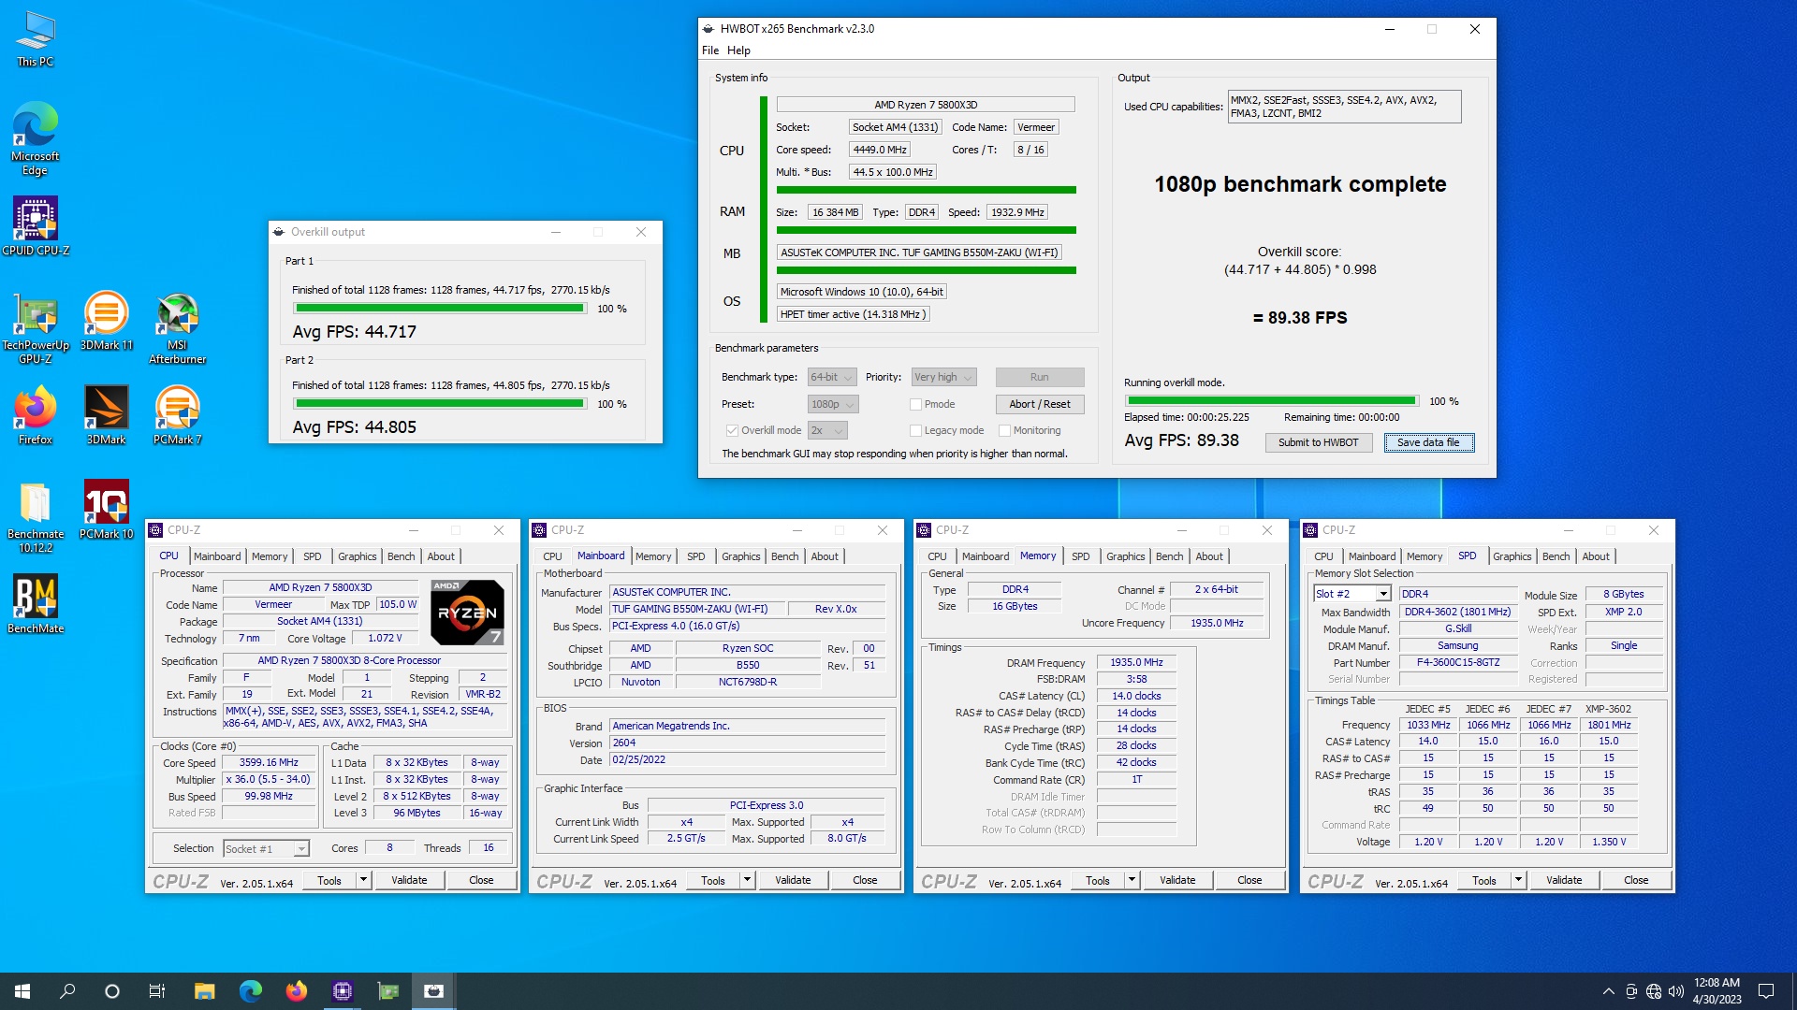Open Firefox from the taskbar
1797x1010 pixels.
pyautogui.click(x=296, y=991)
